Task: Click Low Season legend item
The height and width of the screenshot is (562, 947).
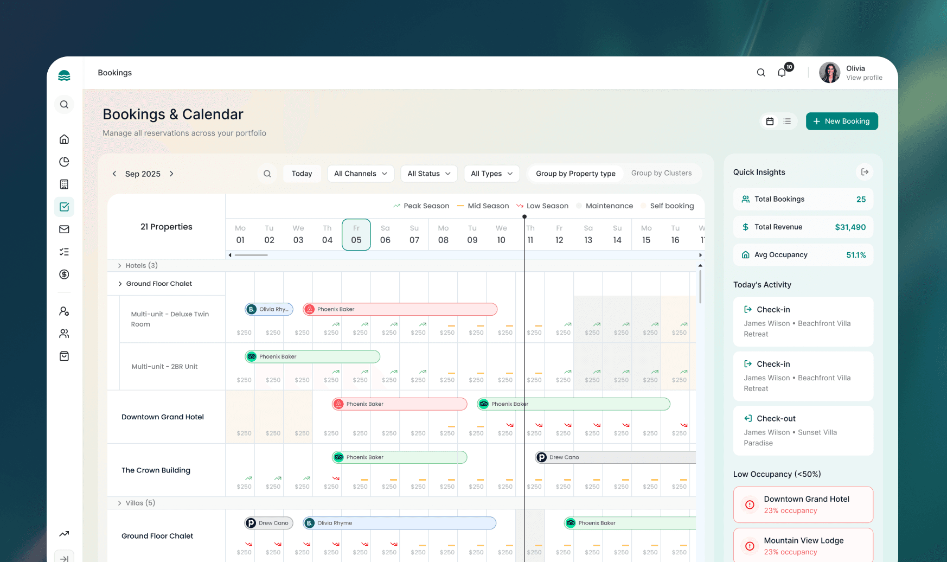Action: (542, 206)
